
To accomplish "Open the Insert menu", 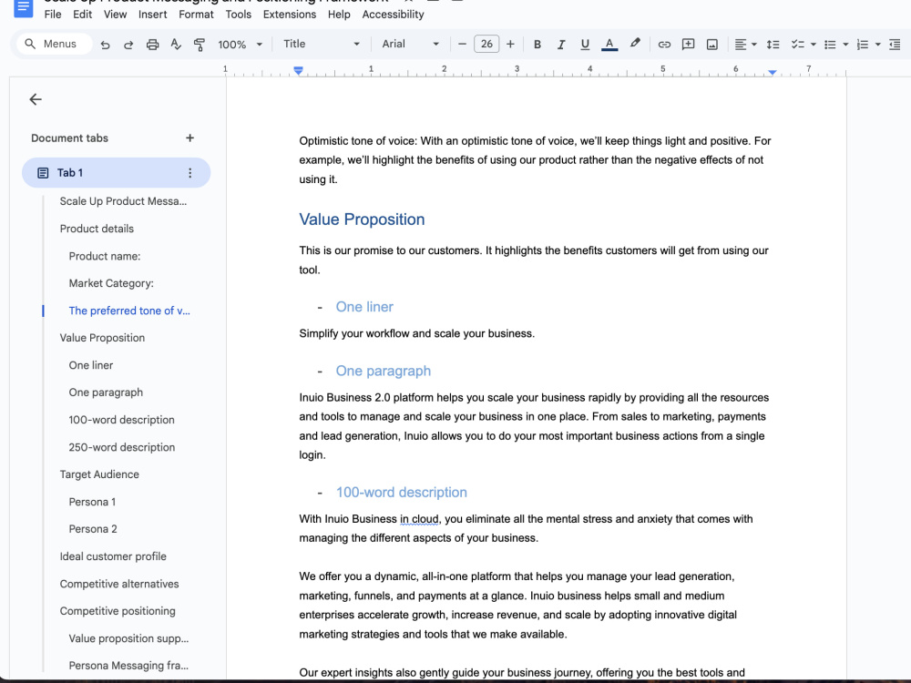I will [x=153, y=15].
